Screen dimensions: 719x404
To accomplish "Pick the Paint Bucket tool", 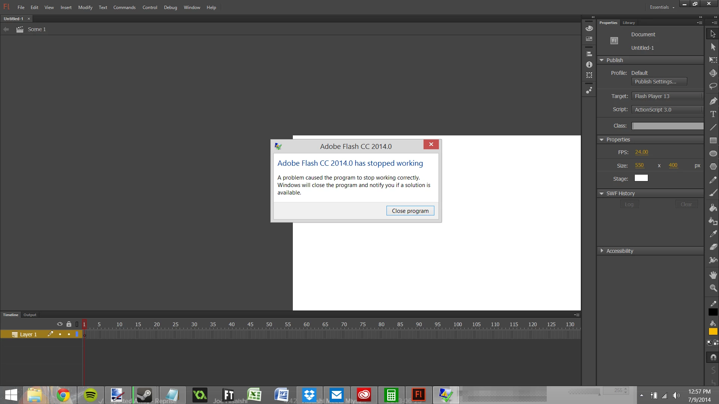I will point(713,208).
